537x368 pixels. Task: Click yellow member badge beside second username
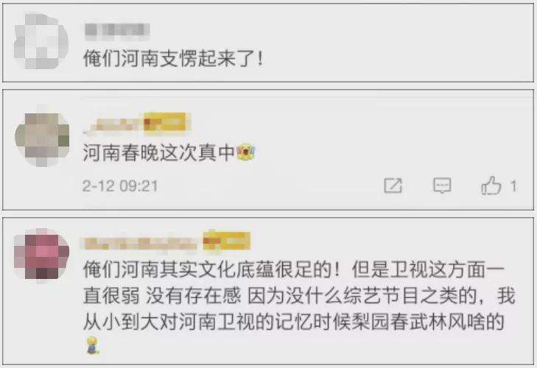coord(165,122)
